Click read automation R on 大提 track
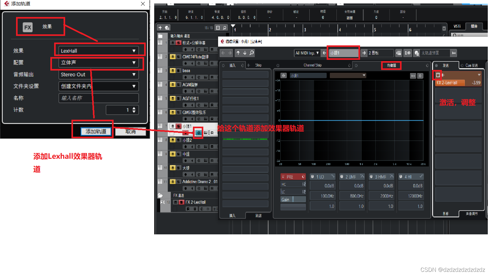The image size is (490, 275). (212, 175)
